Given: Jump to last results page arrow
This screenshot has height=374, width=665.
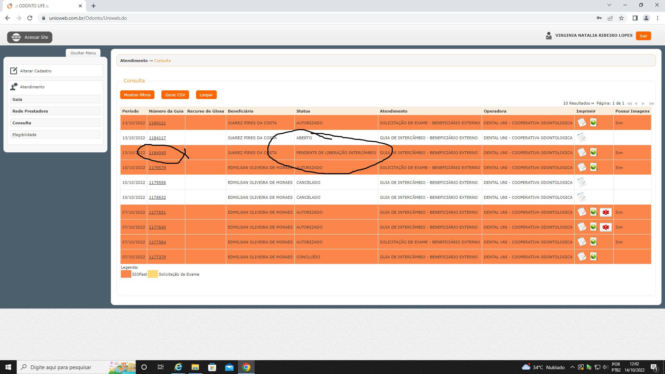Looking at the screenshot, I should [652, 104].
